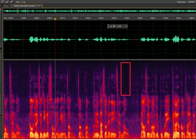196x139 pixels.
Task: Click 6:40.0 on the time ruler
Action: [x=37, y=18]
